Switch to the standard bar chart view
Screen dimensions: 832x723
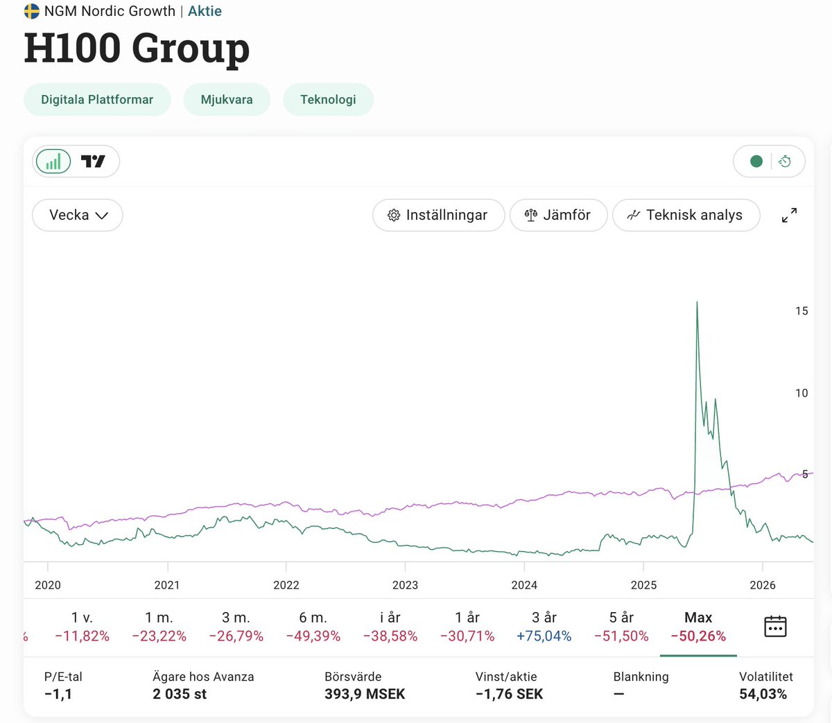pos(53,162)
